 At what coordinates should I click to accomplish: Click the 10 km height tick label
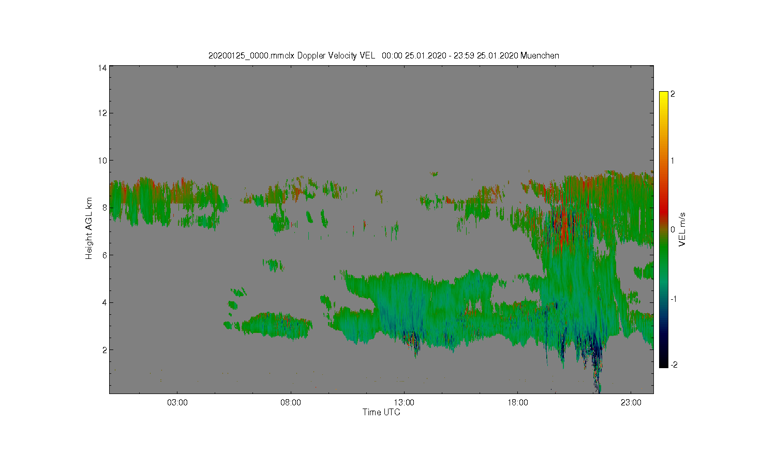click(x=103, y=161)
